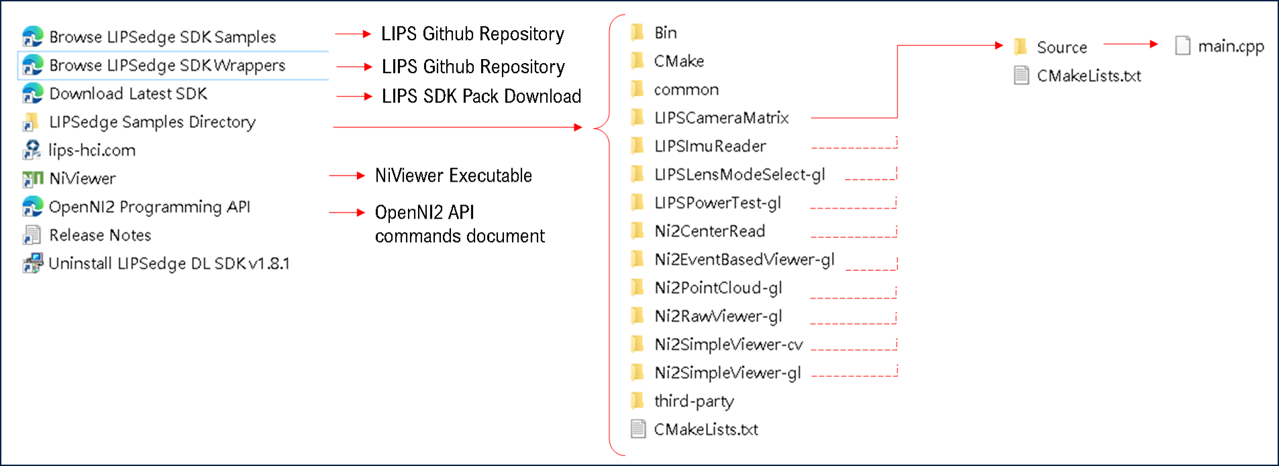Image resolution: width=1279 pixels, height=466 pixels.
Task: Click Browse LIPSedge SDK Samples
Action: 161,37
